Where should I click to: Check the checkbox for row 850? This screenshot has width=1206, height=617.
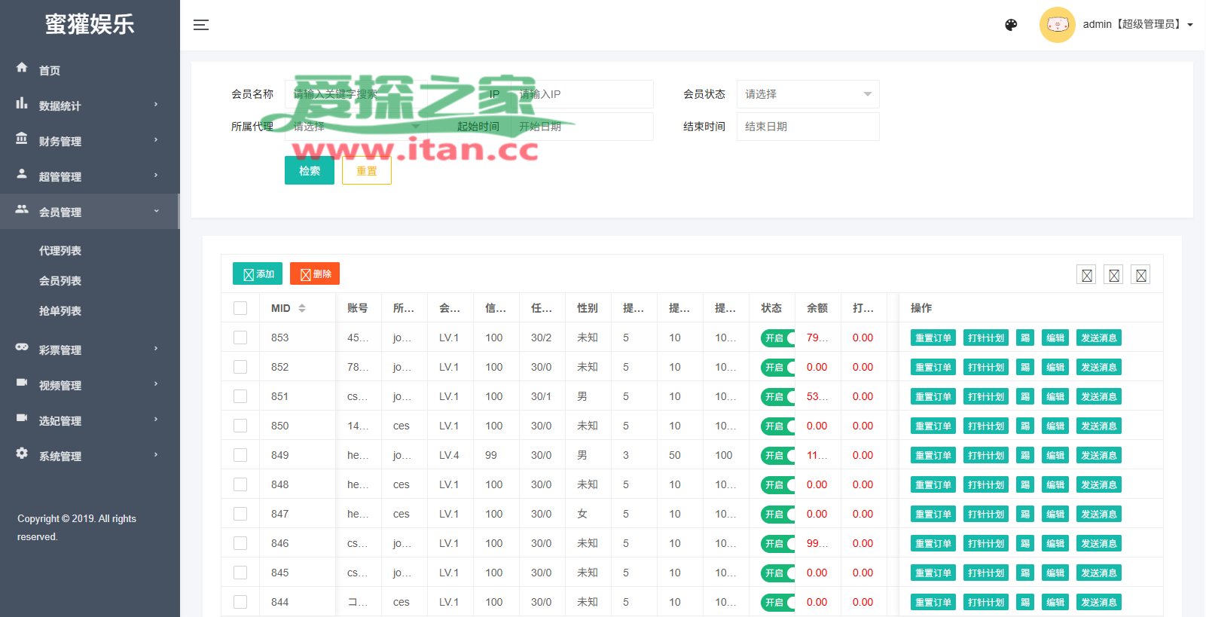tap(240, 426)
